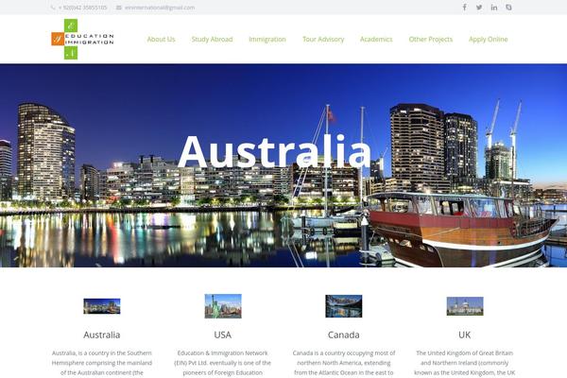Open the About Us menu
Viewport: 567px width, 378px height.
(x=161, y=39)
